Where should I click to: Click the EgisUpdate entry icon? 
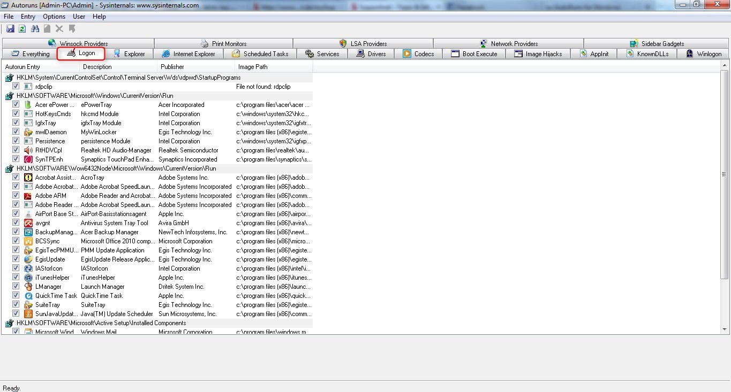click(28, 259)
